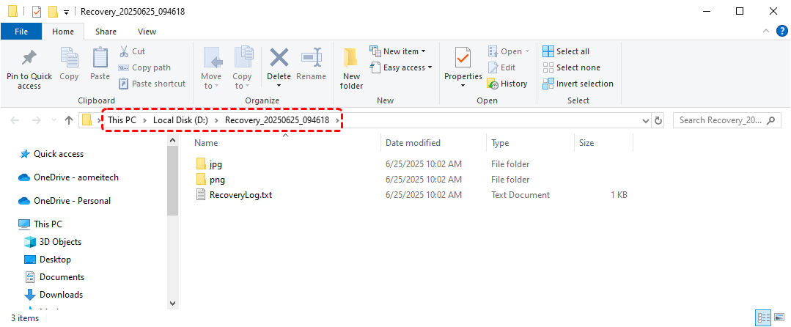Open Properties with the checkmark icon
Screen dimensions: 791x327
[463, 59]
